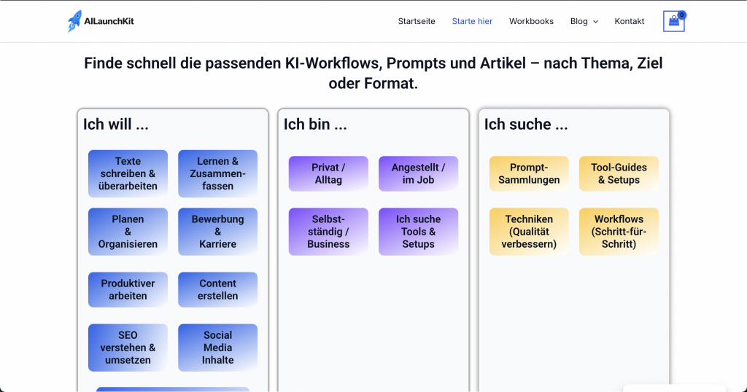
Task: Open Workflows (Schritt-für-Schritt) tile
Action: pos(619,232)
